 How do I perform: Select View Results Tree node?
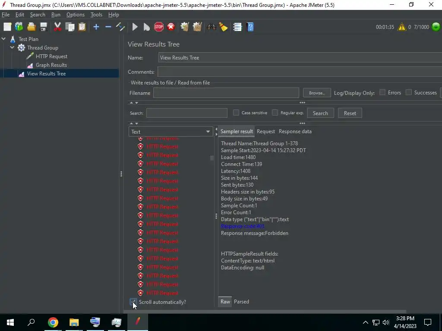coord(46,74)
